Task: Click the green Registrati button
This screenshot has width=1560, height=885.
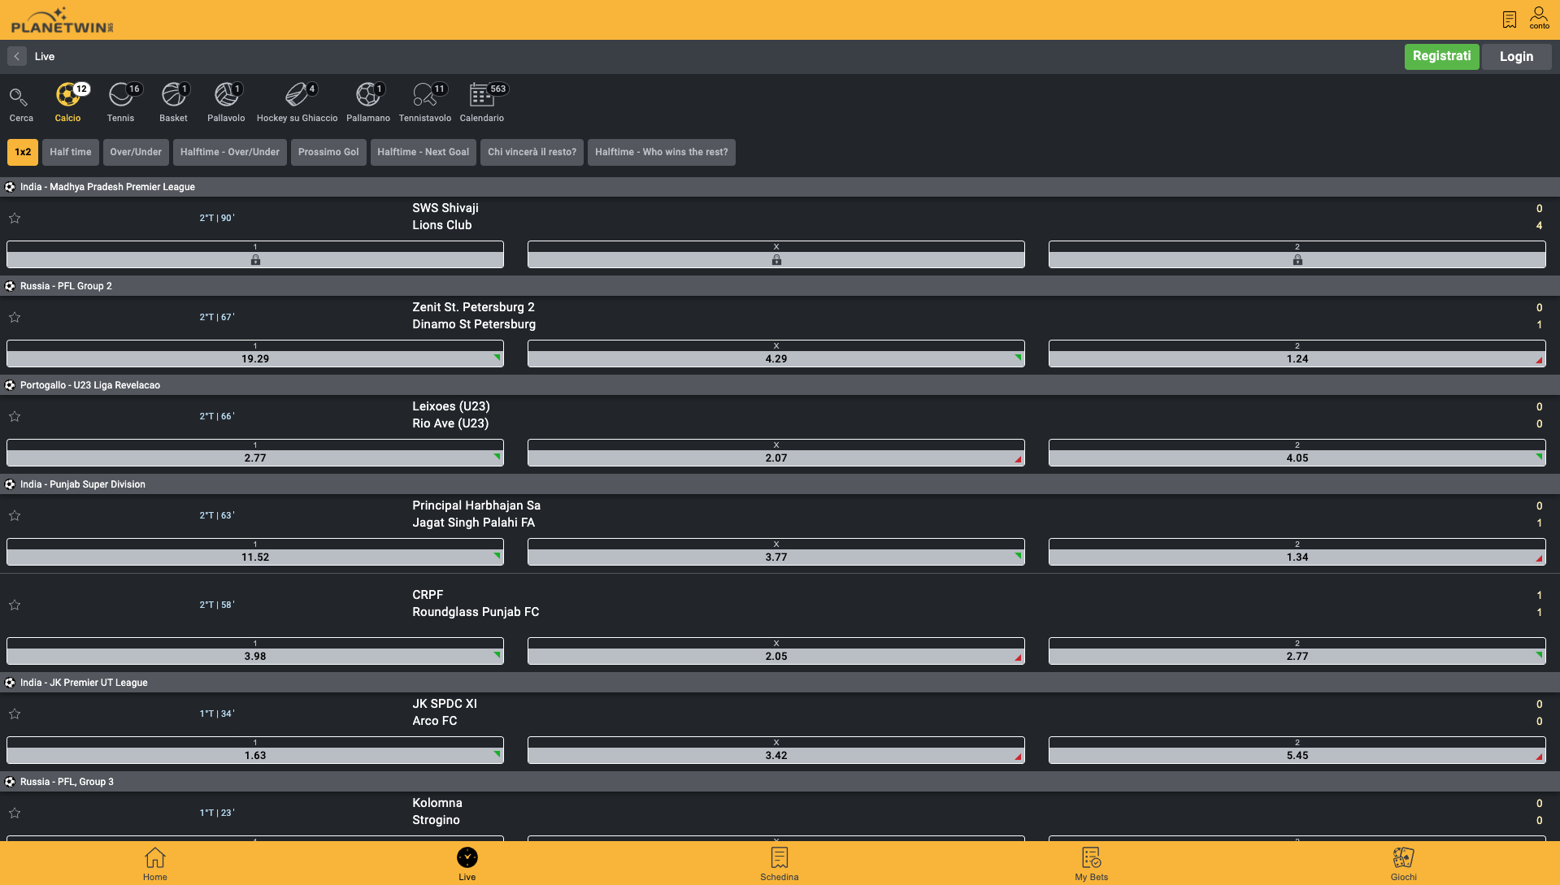Action: [x=1441, y=56]
